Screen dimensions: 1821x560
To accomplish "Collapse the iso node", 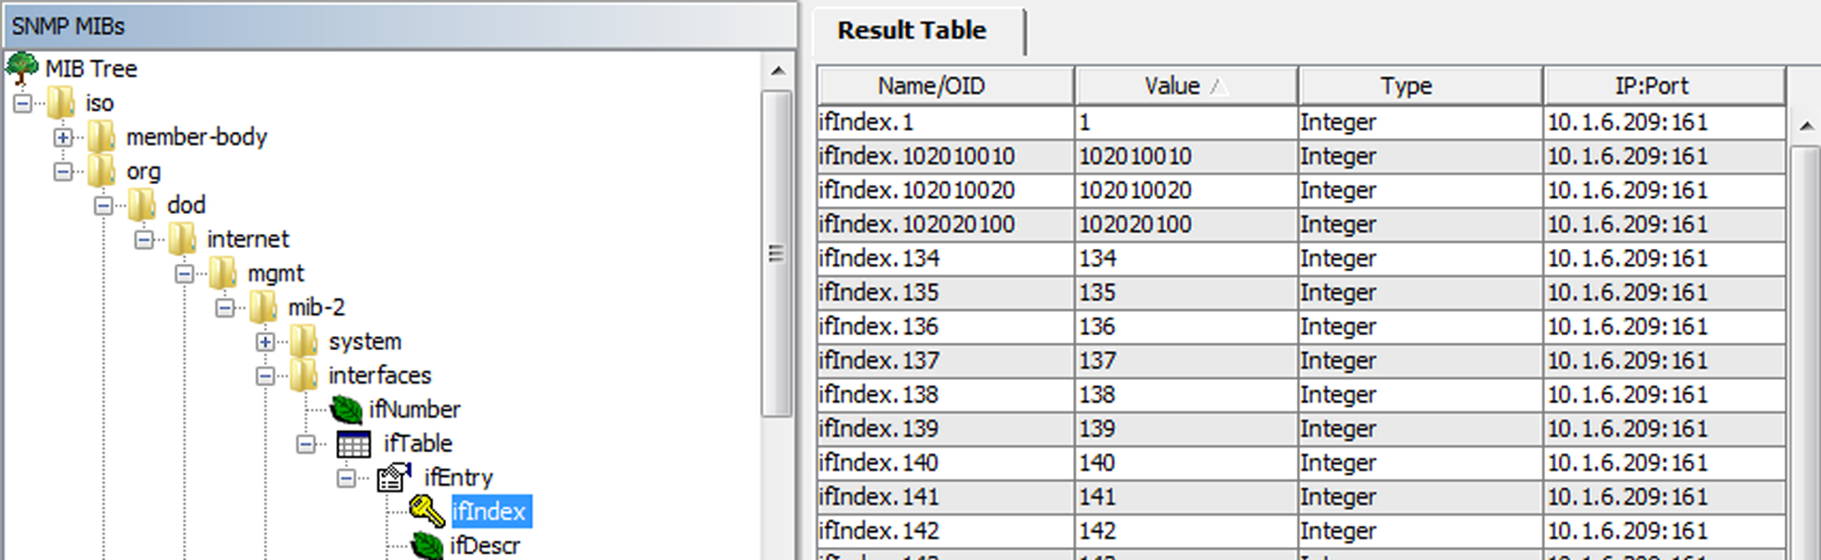I will (22, 103).
